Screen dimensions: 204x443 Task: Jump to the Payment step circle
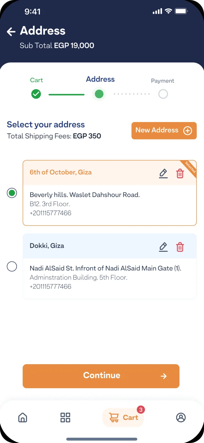point(163,94)
